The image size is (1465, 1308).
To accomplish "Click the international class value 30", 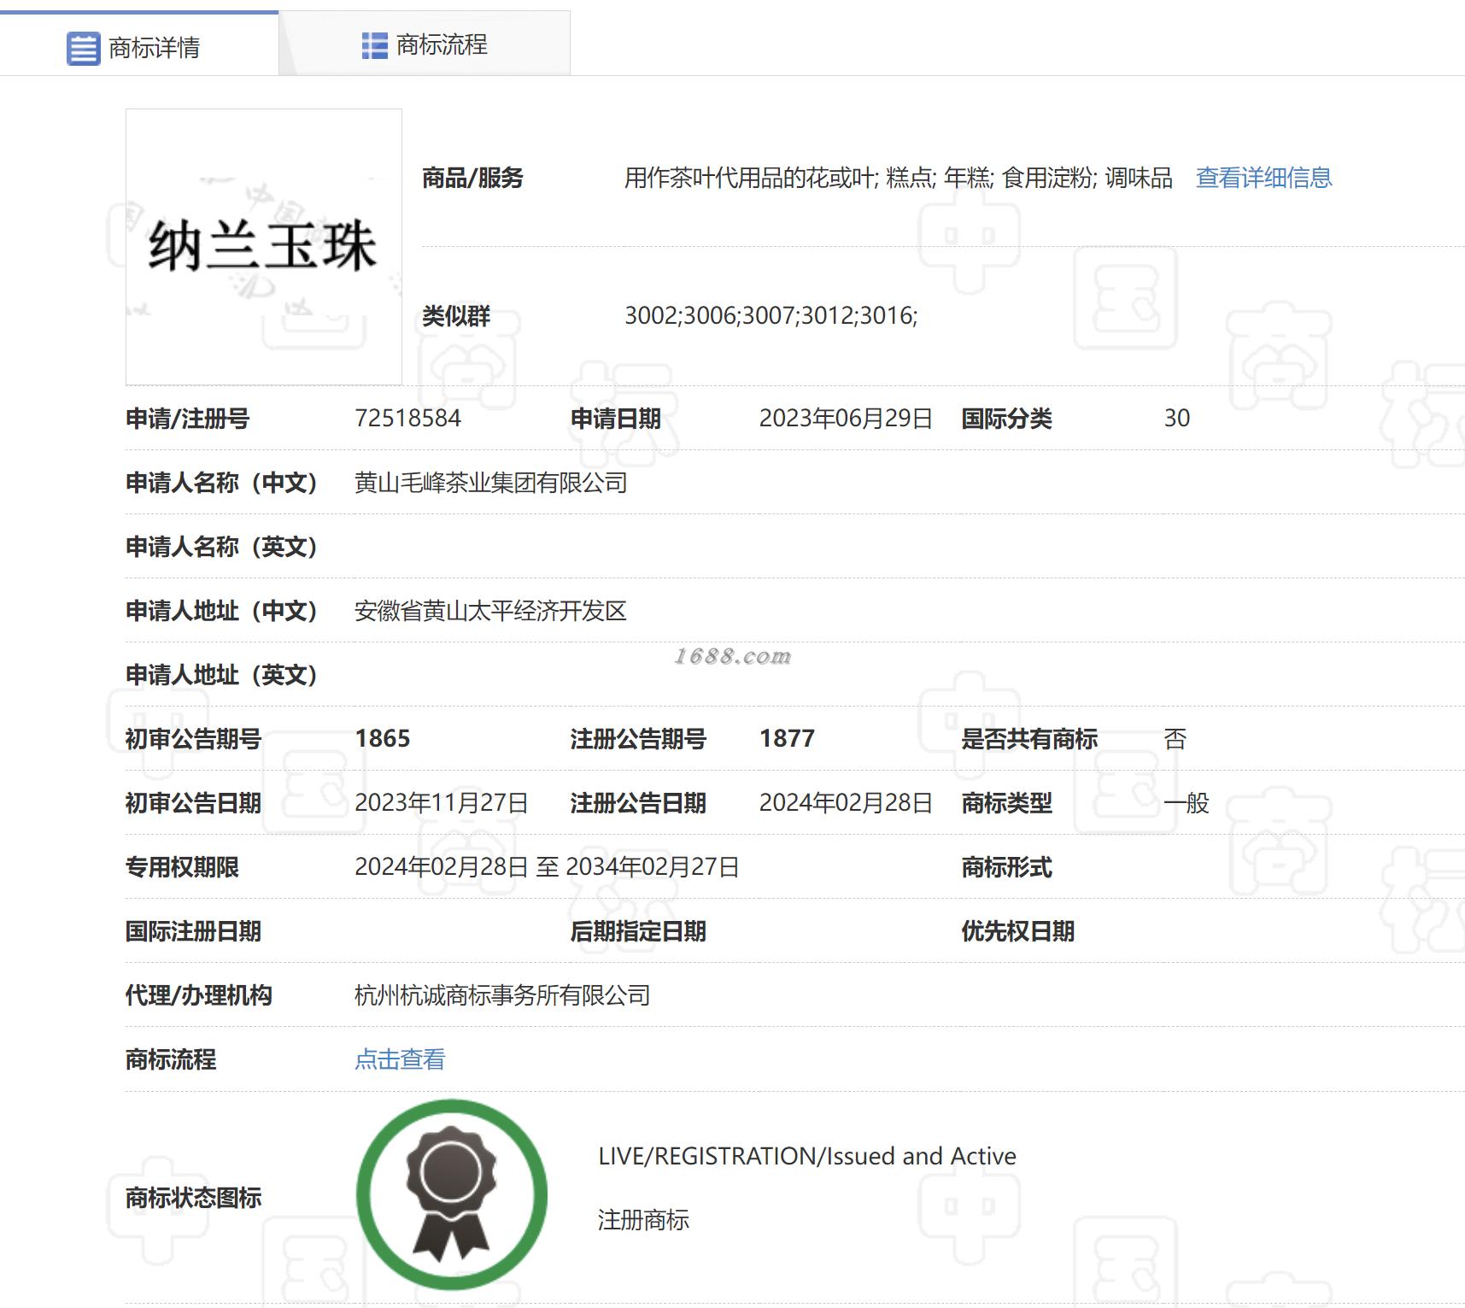I will [x=1177, y=418].
